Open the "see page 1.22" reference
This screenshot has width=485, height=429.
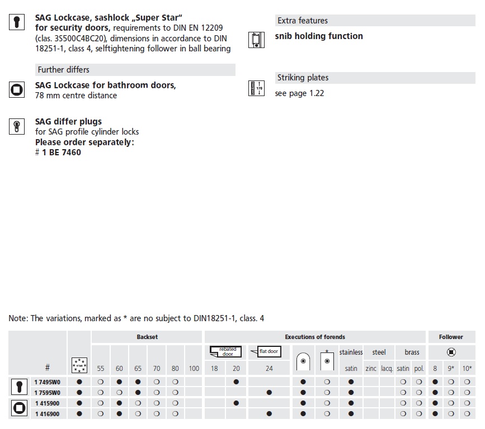[x=299, y=93]
